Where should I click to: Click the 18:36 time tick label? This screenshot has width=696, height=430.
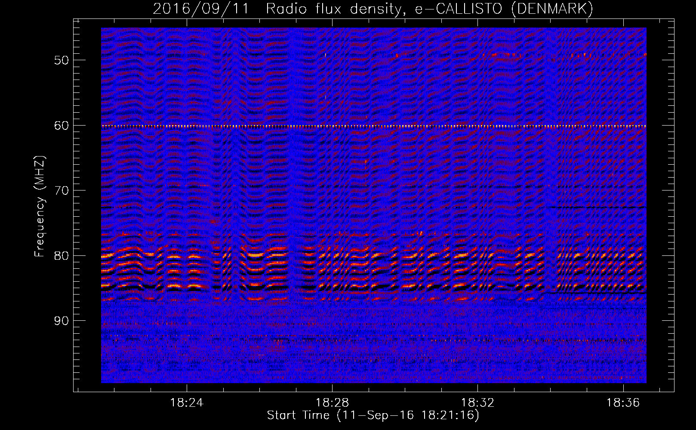click(623, 403)
